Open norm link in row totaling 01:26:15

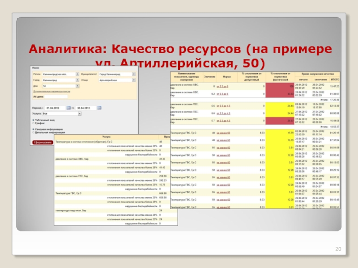223,133
